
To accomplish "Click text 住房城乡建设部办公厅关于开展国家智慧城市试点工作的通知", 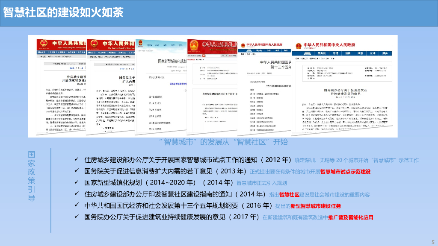I will pyautogui.click(x=171, y=160).
